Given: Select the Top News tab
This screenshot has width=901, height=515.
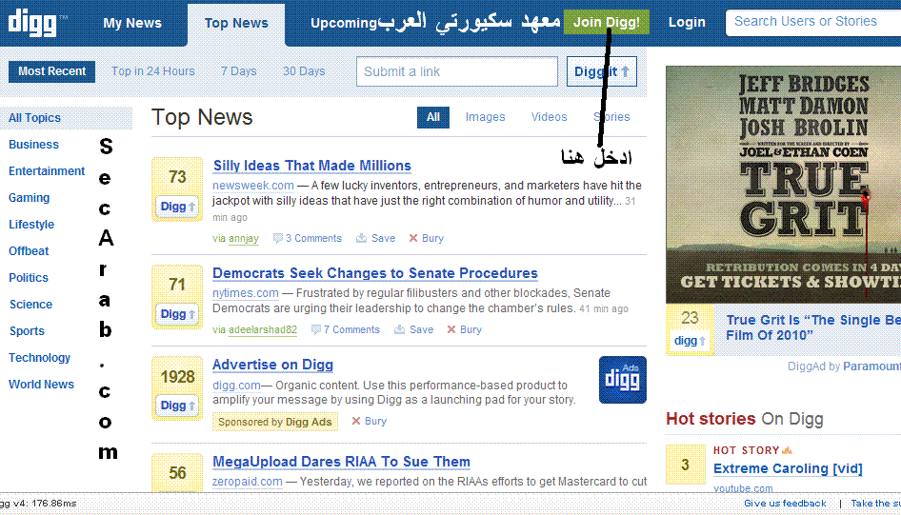Looking at the screenshot, I should (x=236, y=23).
